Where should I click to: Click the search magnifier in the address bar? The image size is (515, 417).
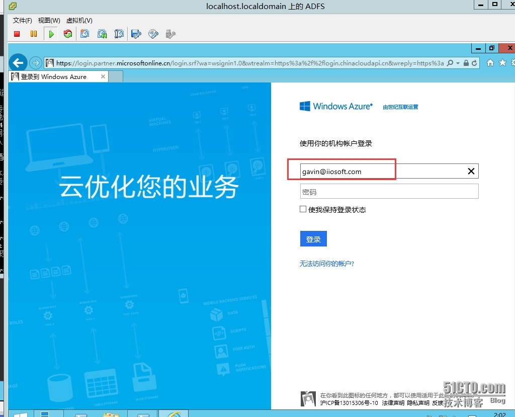pos(450,63)
